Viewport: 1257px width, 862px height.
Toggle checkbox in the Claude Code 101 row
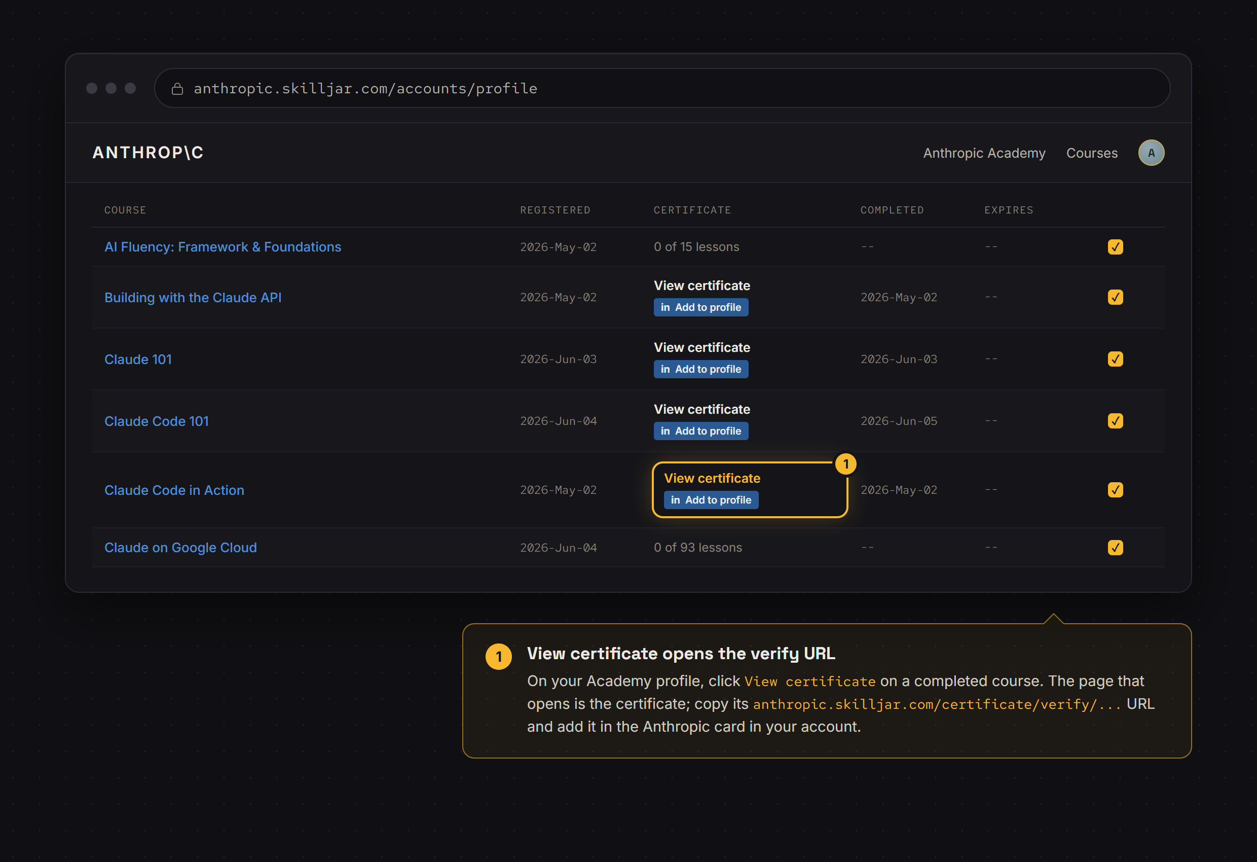(x=1115, y=421)
